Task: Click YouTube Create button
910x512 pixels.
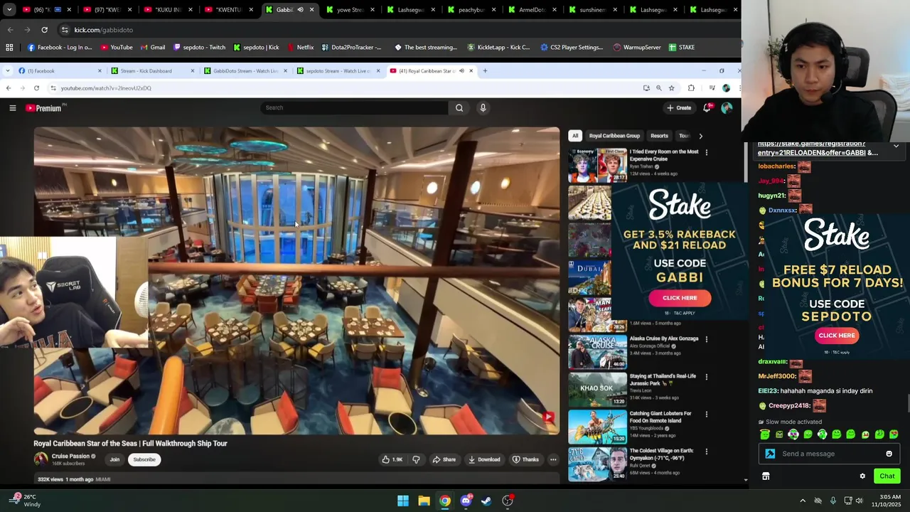Action: point(679,108)
